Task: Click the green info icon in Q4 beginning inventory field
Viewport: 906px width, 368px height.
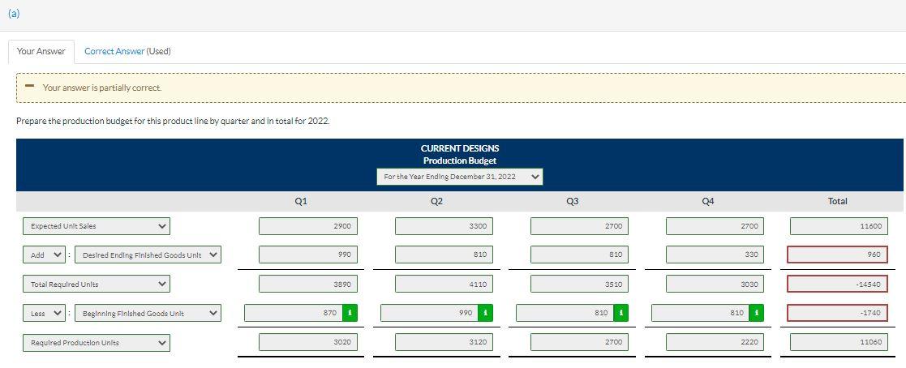Action: pyautogui.click(x=757, y=313)
